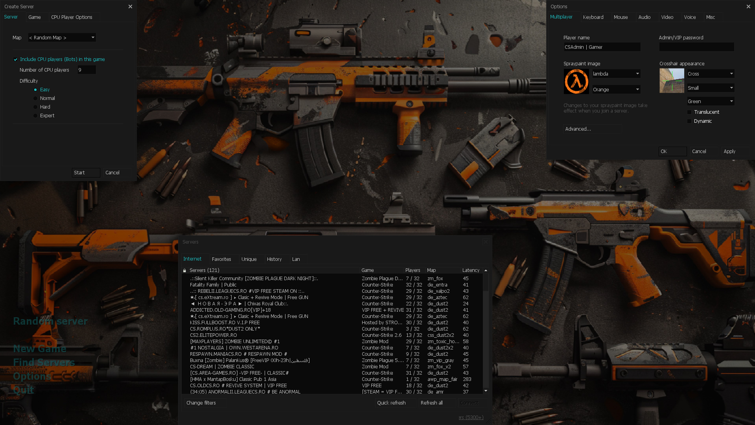Screen dimensions: 755x425
Task: Click the lock icon in Servers header
Action: [184, 270]
